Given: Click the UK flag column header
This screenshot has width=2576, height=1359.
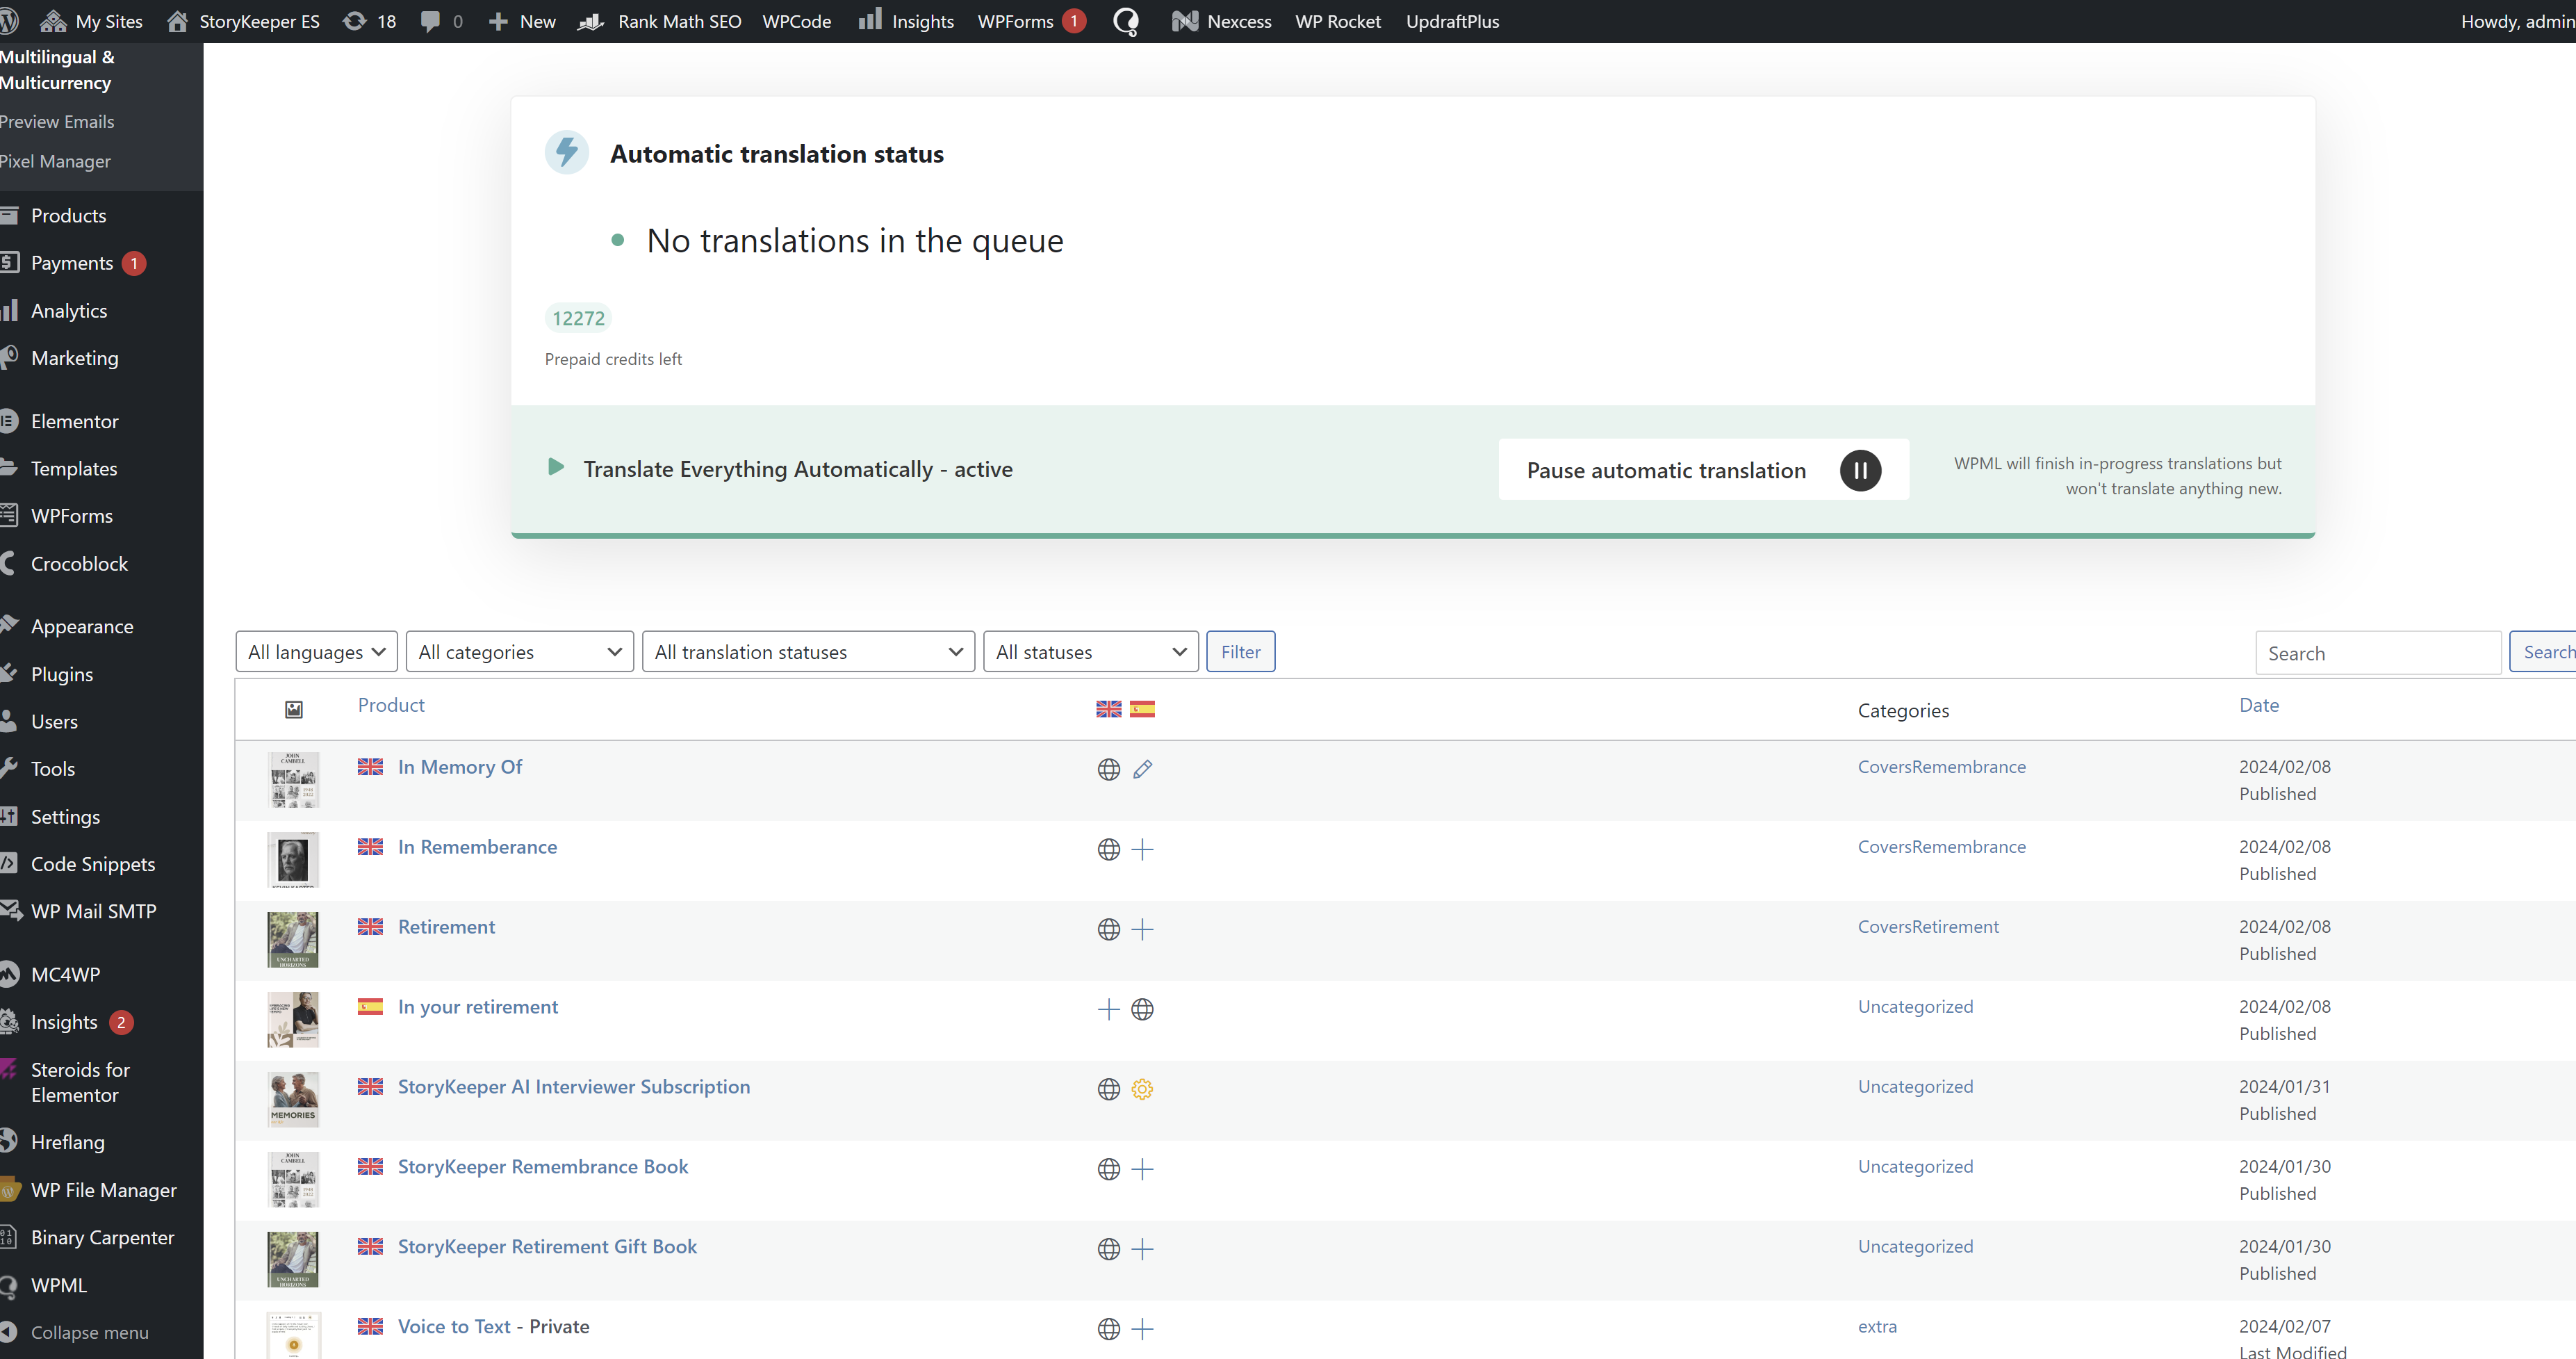Looking at the screenshot, I should (x=1108, y=709).
